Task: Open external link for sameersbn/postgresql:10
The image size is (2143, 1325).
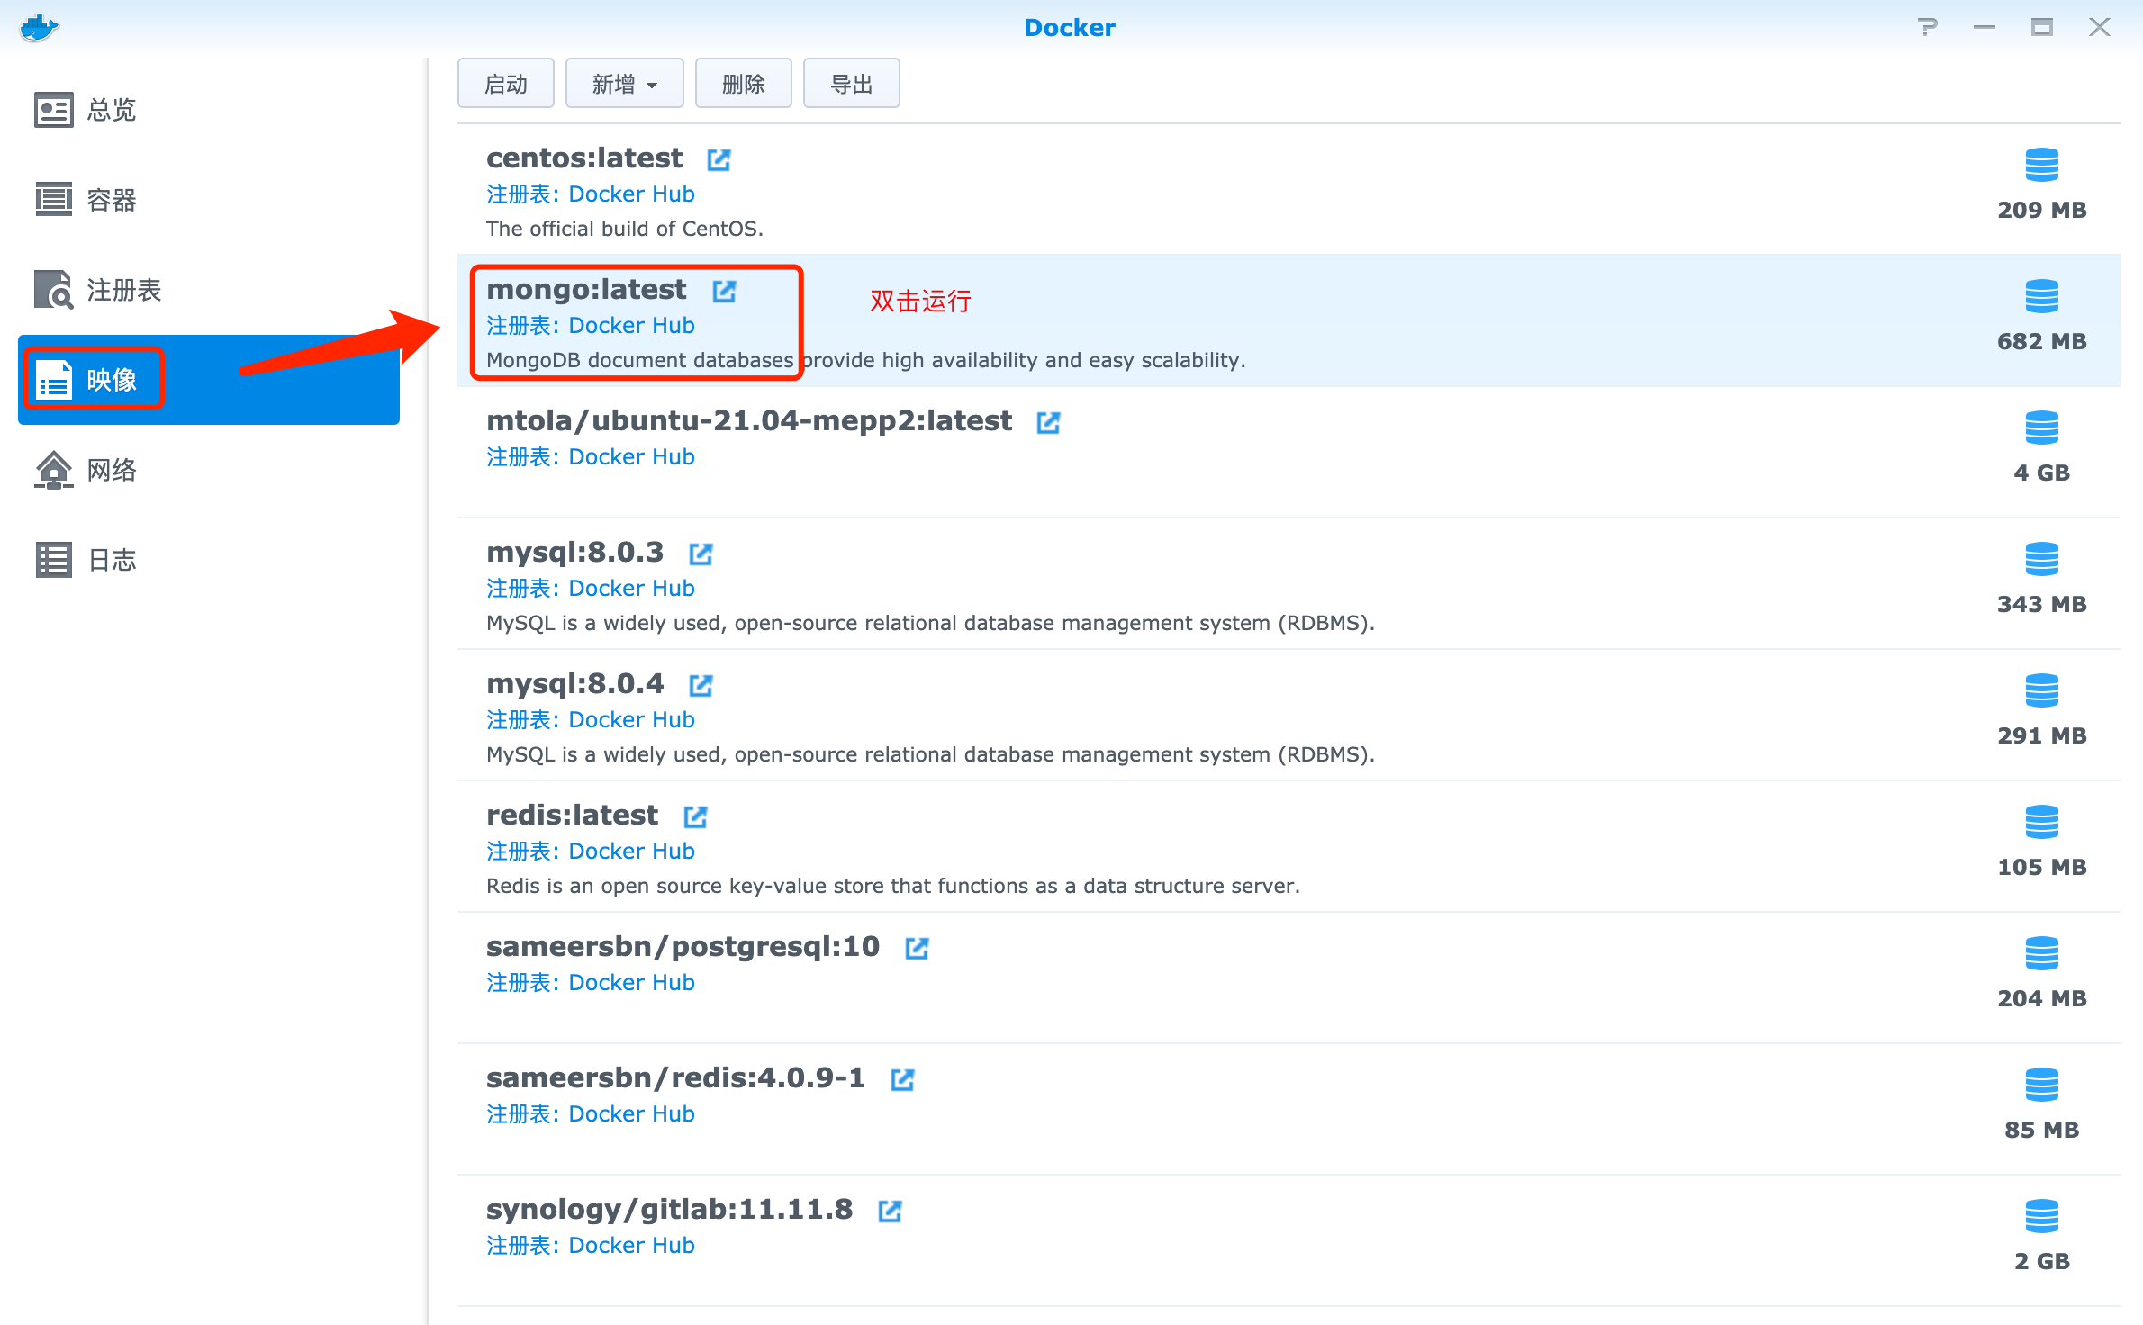Action: (917, 948)
